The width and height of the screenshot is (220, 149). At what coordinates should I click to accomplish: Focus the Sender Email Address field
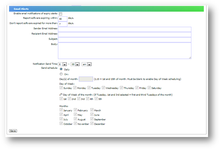pyautogui.click(x=125, y=29)
